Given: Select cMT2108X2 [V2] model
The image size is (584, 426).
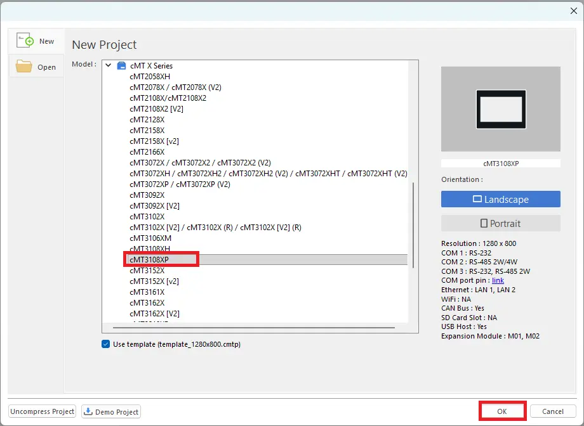Looking at the screenshot, I should coord(156,108).
